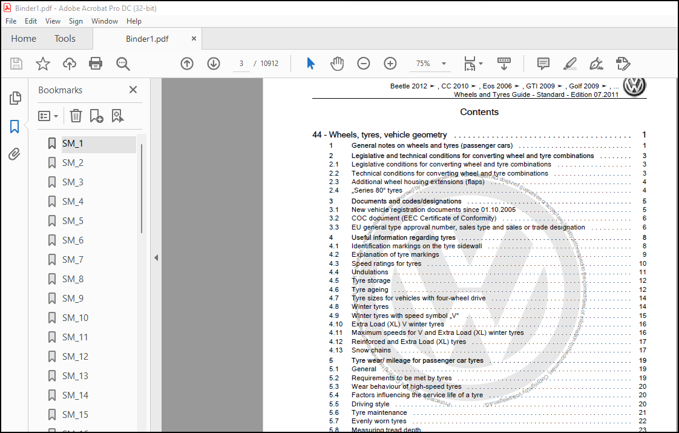Image resolution: width=679 pixels, height=433 pixels.
Task: Click contents entry 'Driving style'
Action: [370, 404]
